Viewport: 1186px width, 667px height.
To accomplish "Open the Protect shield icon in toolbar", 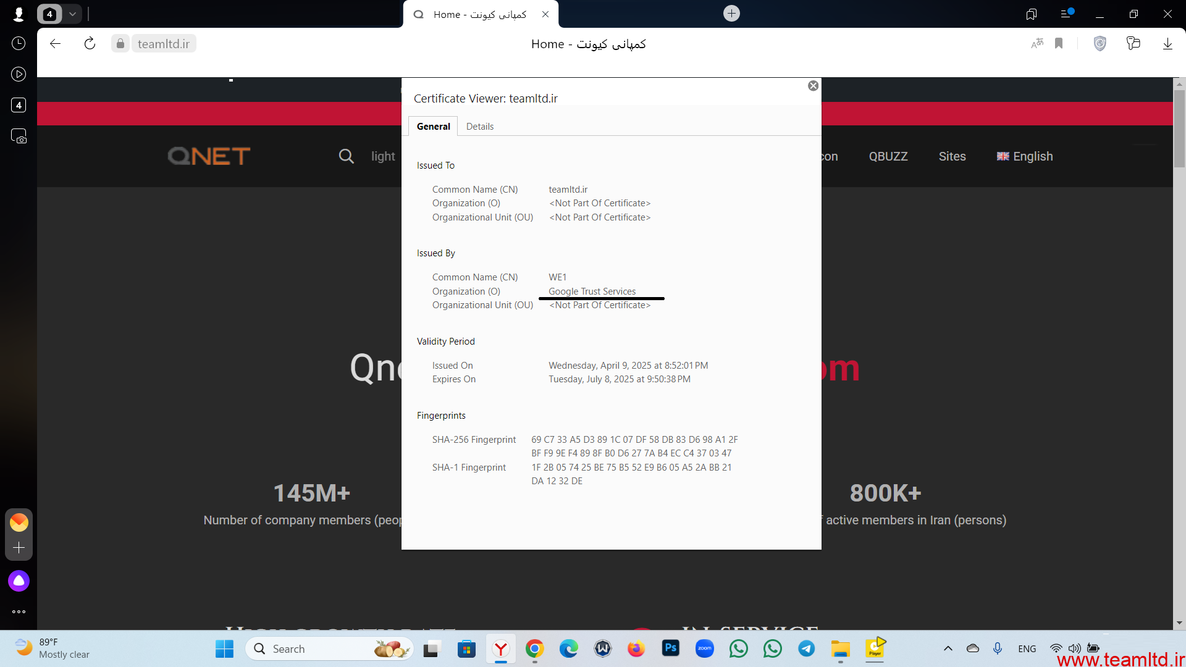I will coord(1100,43).
